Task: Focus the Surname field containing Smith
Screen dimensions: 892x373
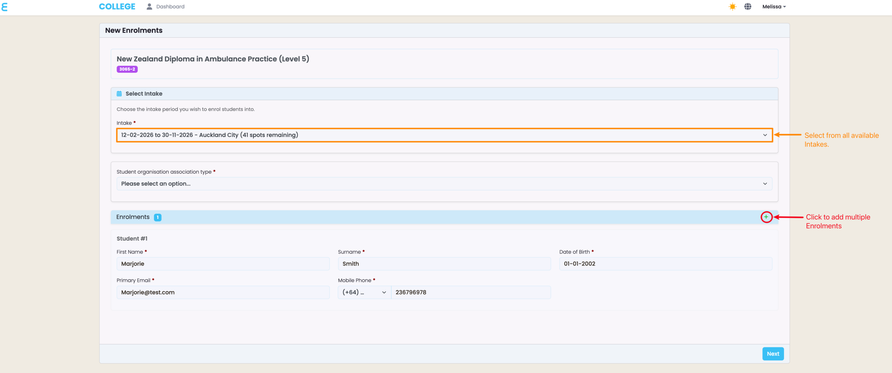Action: pyautogui.click(x=444, y=264)
